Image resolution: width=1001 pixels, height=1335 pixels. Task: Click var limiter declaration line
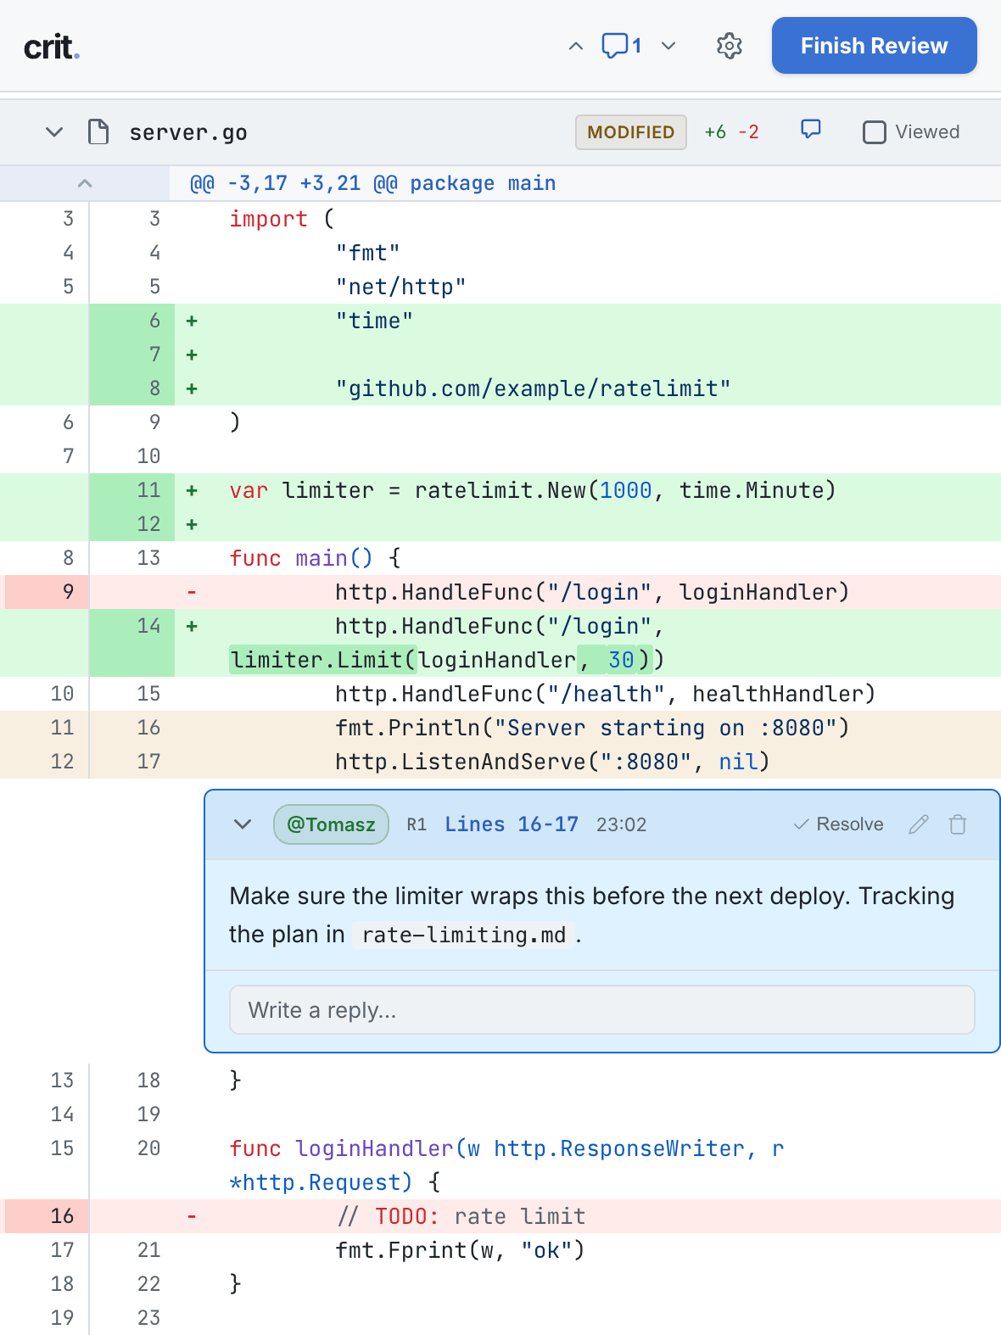click(532, 490)
